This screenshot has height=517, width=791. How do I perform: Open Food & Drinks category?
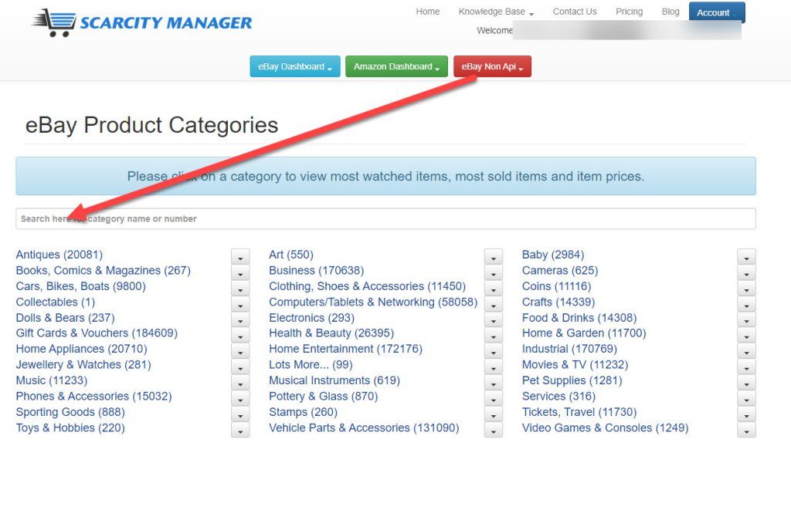(579, 318)
